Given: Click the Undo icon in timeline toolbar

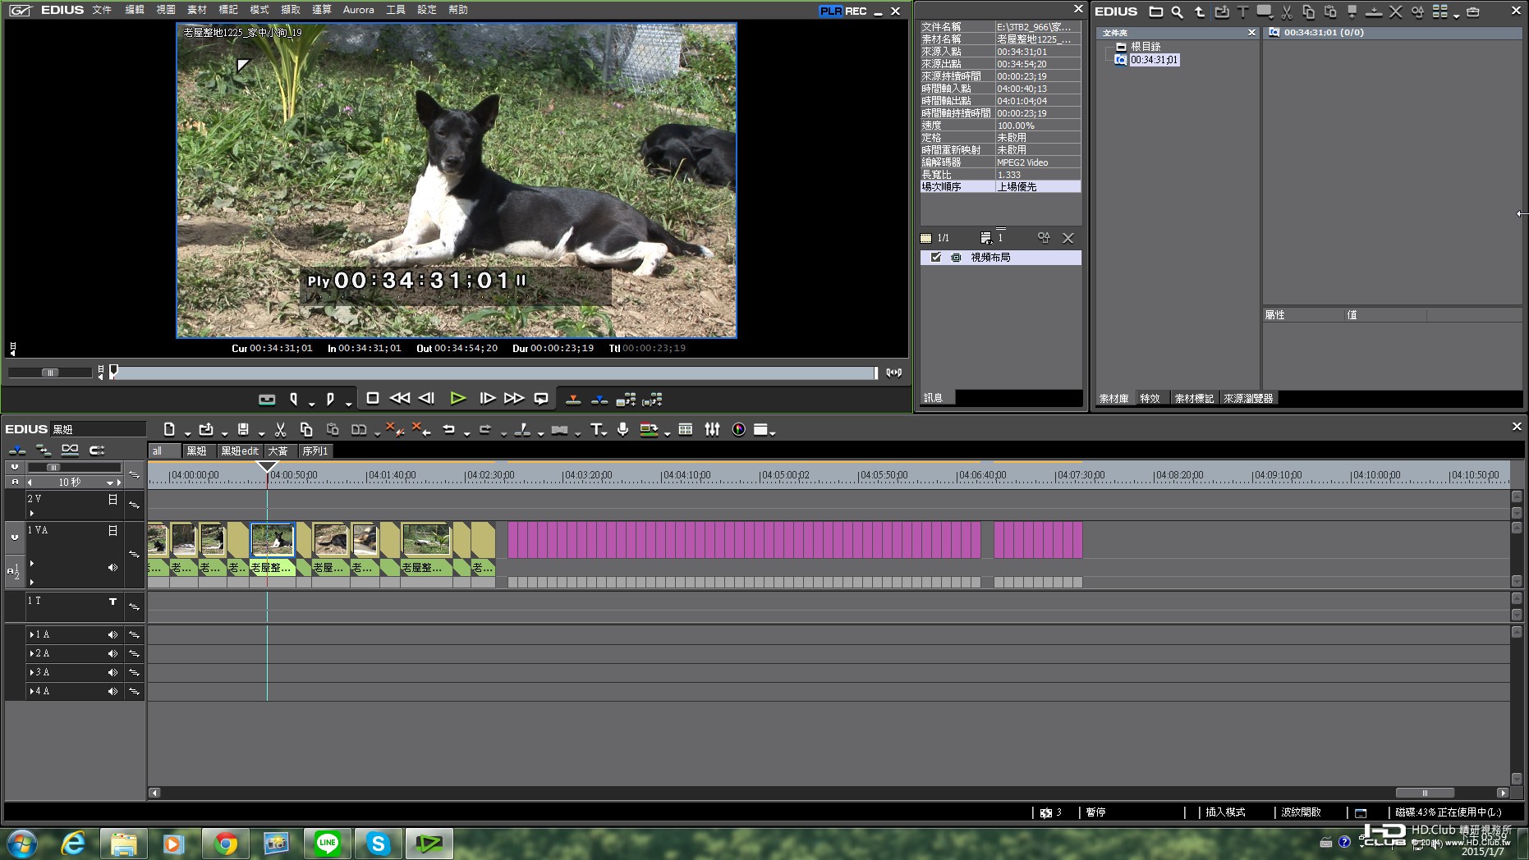Looking at the screenshot, I should (x=448, y=429).
